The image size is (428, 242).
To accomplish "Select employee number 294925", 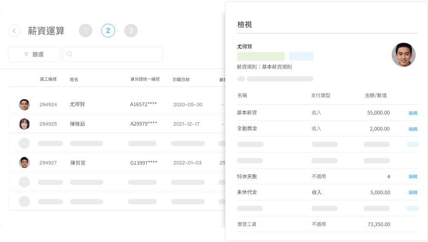I will tap(48, 124).
